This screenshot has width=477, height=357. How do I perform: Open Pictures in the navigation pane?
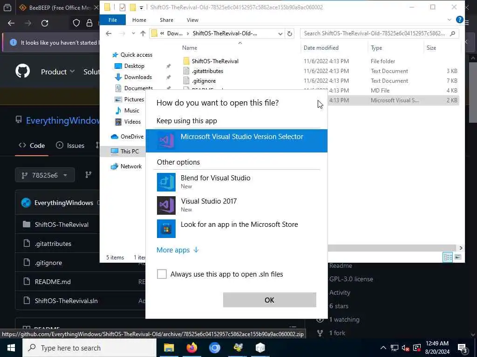pos(134,99)
